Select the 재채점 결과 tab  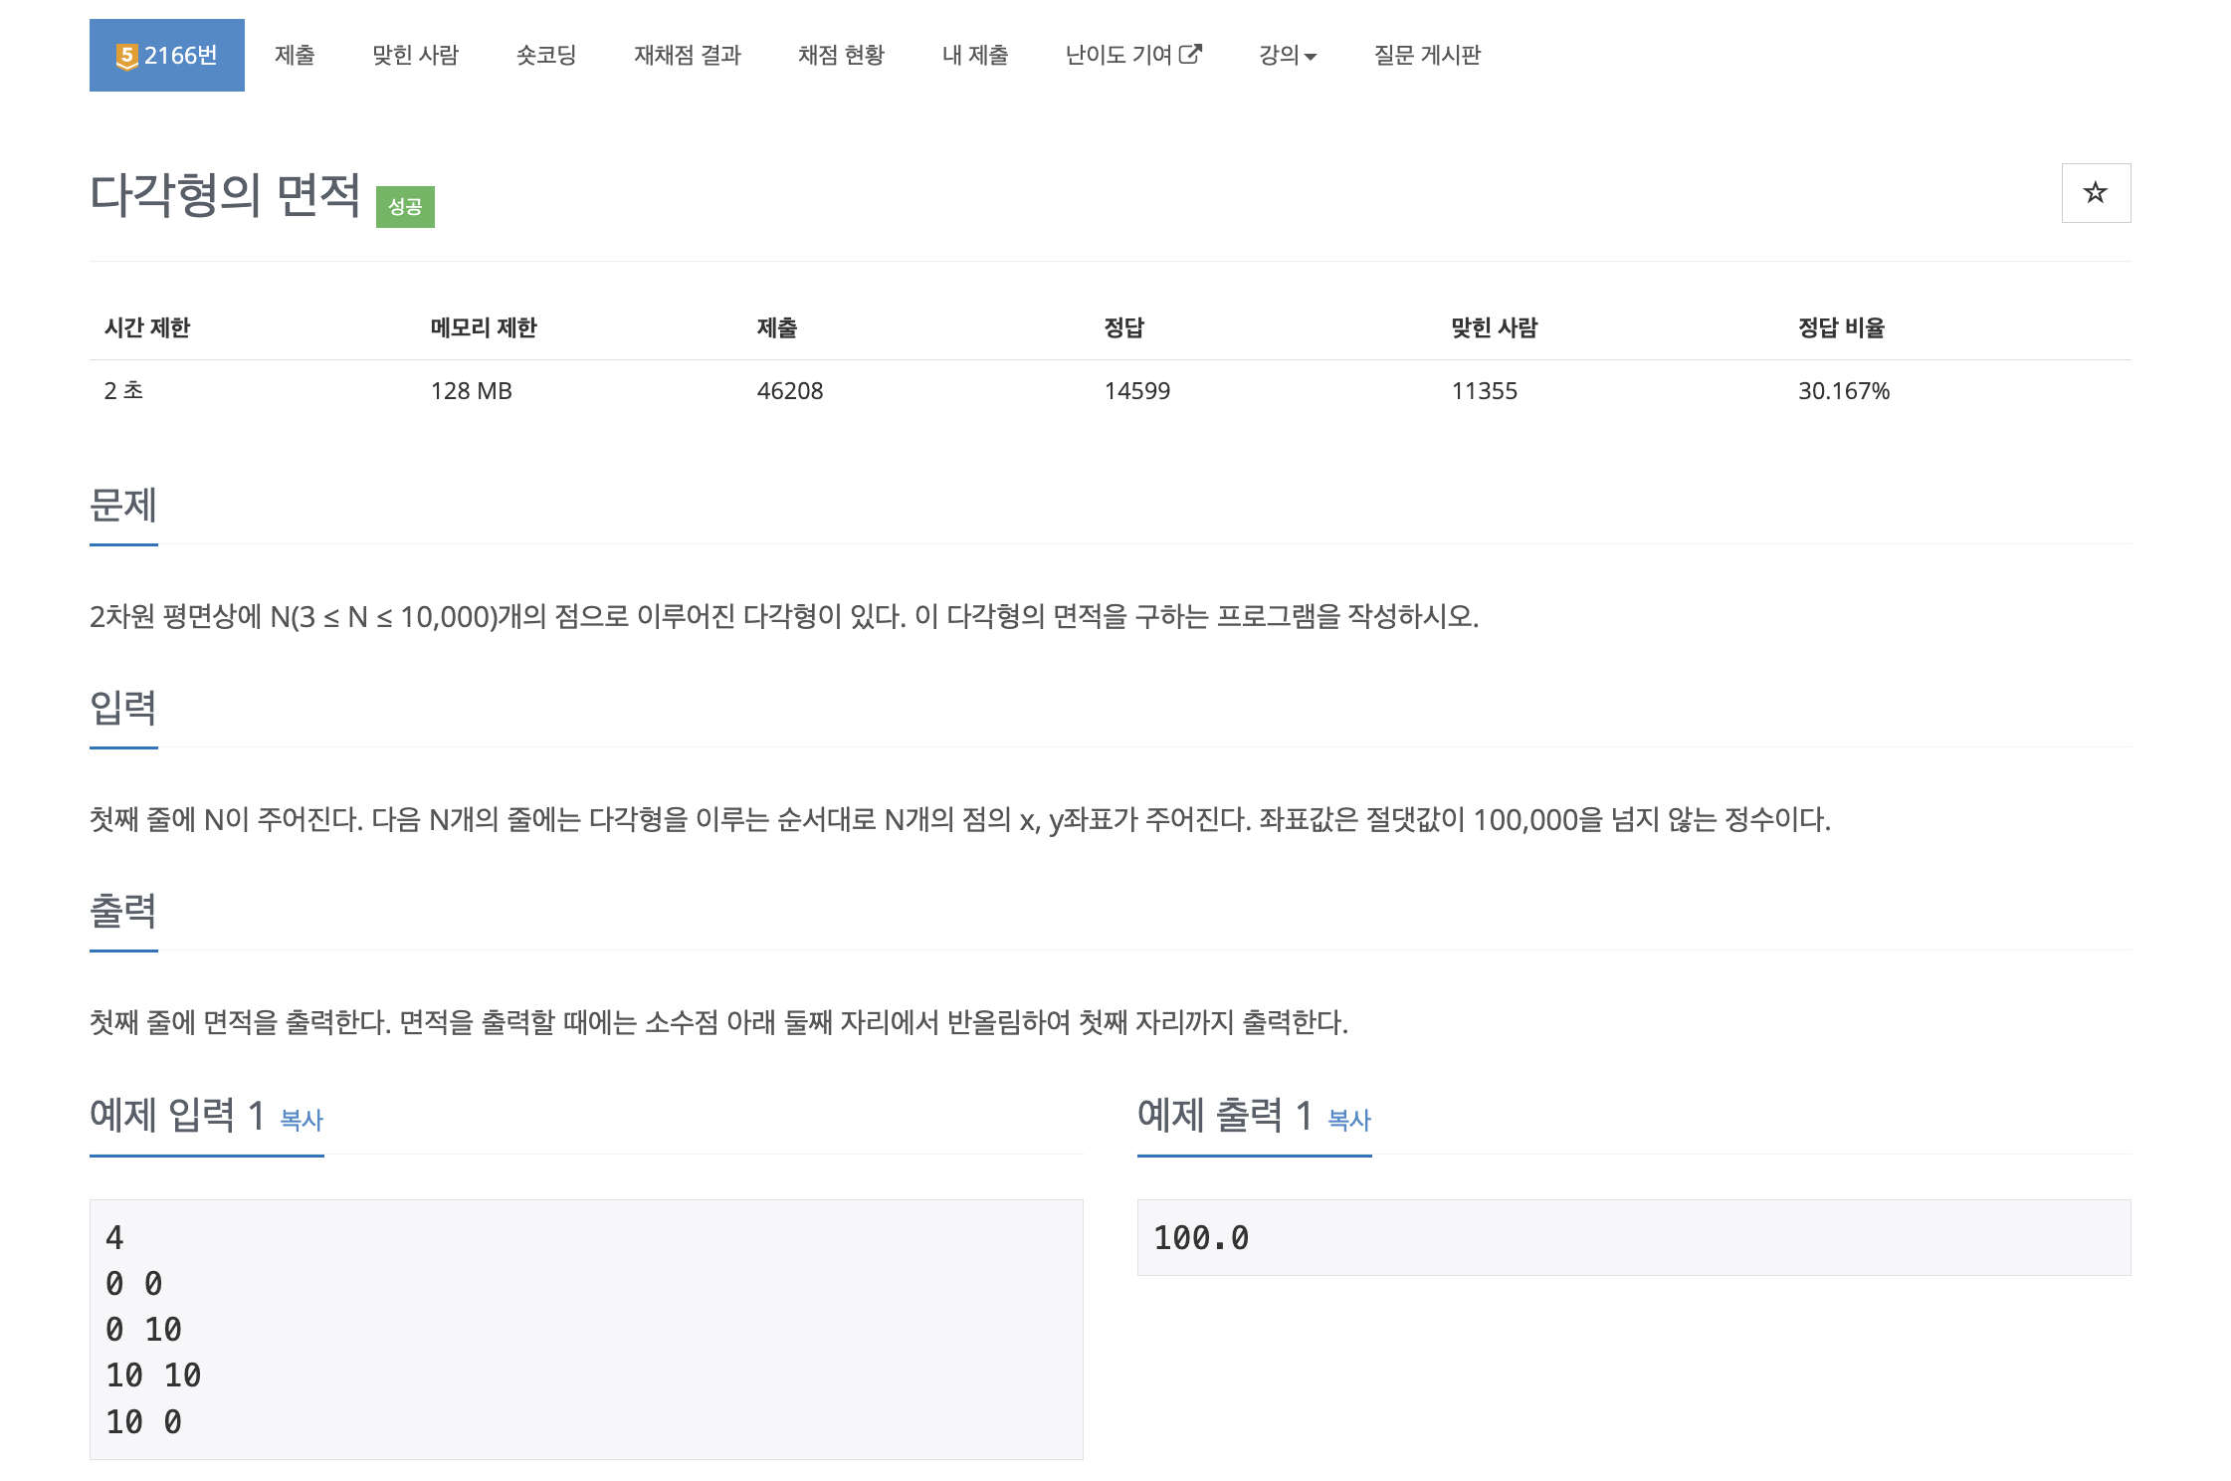[x=688, y=55]
